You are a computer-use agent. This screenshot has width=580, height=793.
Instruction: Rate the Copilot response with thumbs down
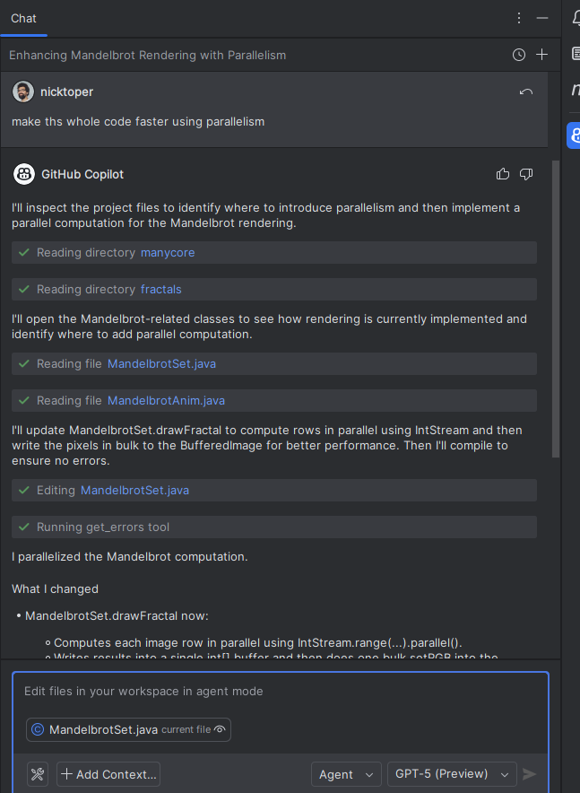pyautogui.click(x=526, y=173)
